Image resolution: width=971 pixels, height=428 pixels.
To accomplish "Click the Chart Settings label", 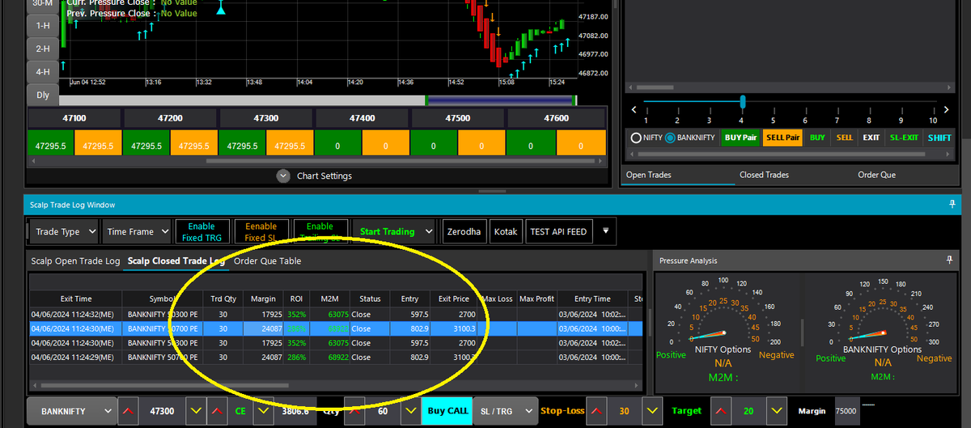I will click(x=324, y=176).
